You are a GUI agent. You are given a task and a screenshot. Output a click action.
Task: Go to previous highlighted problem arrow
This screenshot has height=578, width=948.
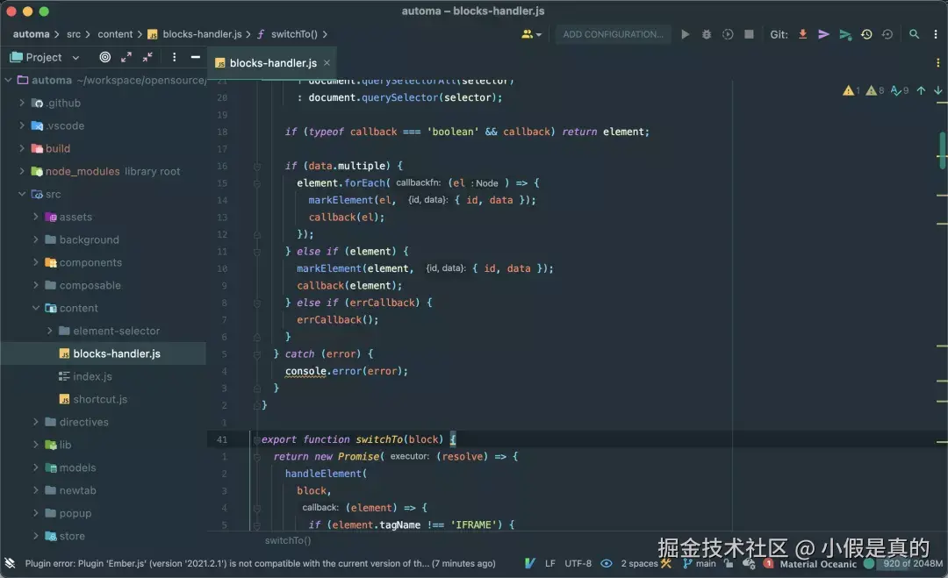tap(921, 90)
